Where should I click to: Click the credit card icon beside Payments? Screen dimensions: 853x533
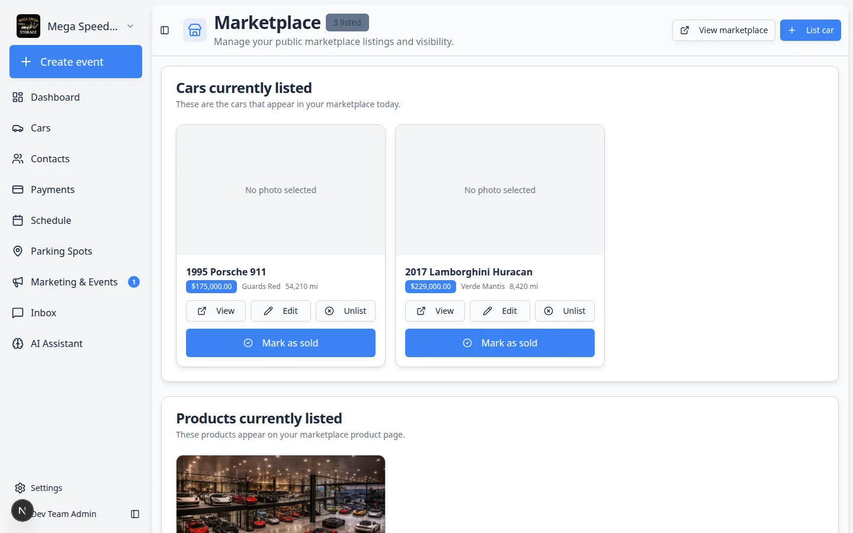[18, 190]
